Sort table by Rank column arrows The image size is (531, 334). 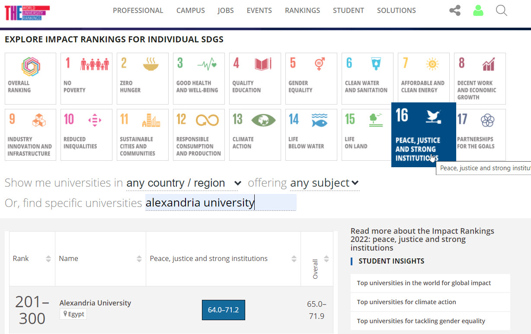(48, 259)
